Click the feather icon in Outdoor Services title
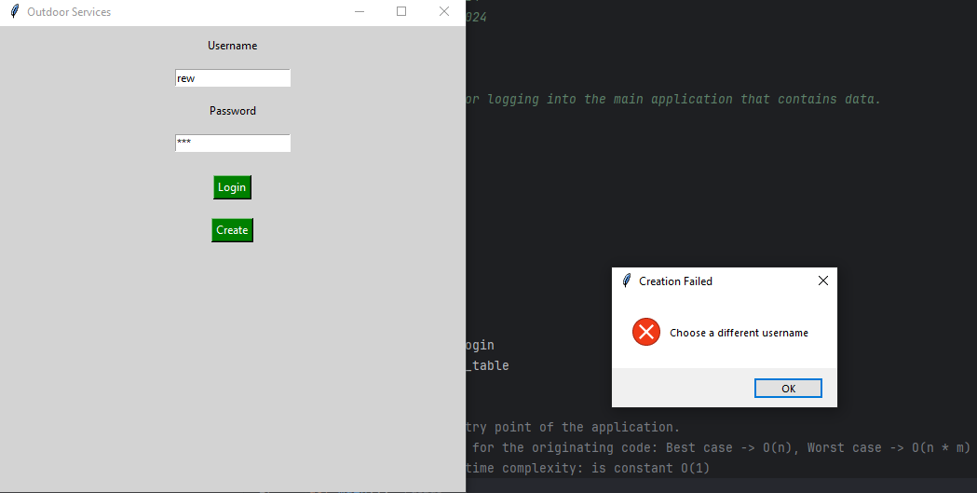Image resolution: width=977 pixels, height=493 pixels. coord(14,11)
